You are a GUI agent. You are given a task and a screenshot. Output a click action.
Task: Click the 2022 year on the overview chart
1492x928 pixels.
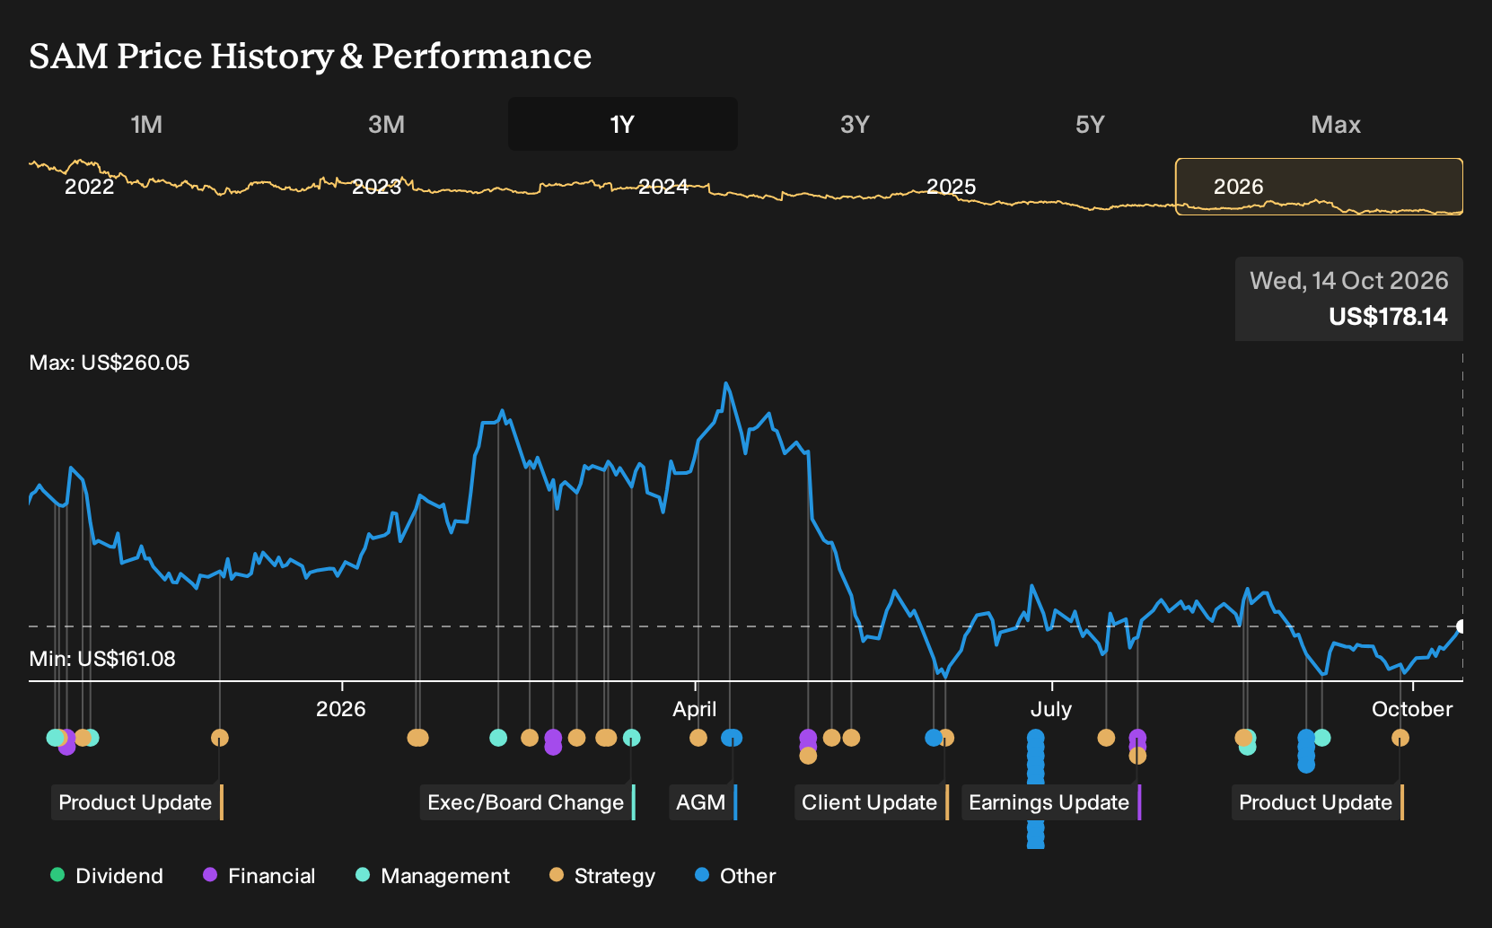click(x=90, y=187)
